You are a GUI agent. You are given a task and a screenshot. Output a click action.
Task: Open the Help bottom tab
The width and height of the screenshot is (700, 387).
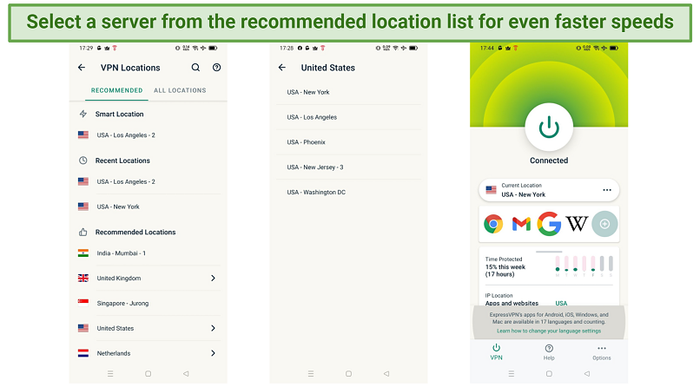(549, 351)
